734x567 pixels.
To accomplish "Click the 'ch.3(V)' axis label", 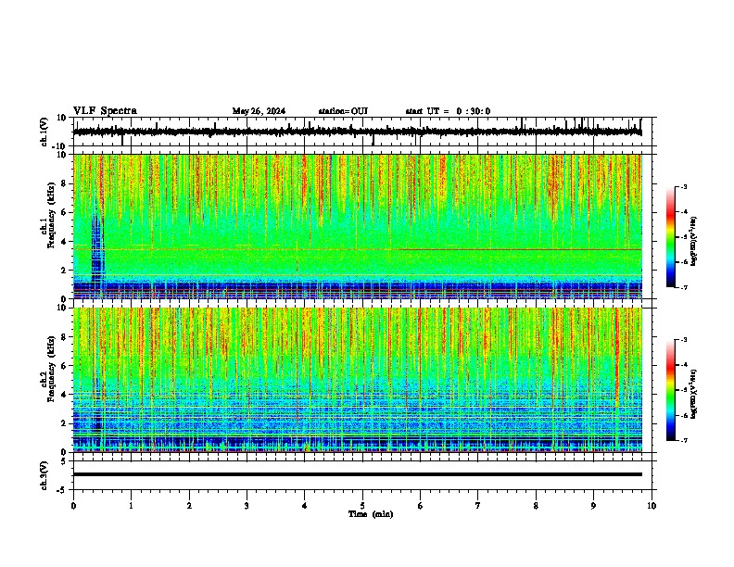I will [44, 475].
